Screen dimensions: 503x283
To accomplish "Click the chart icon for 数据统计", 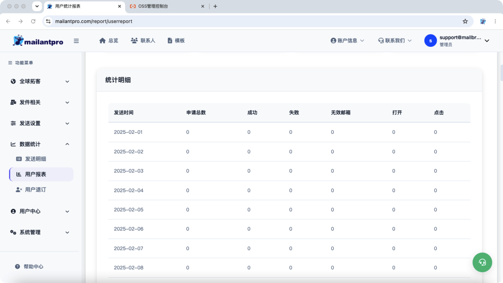I will pos(13,144).
